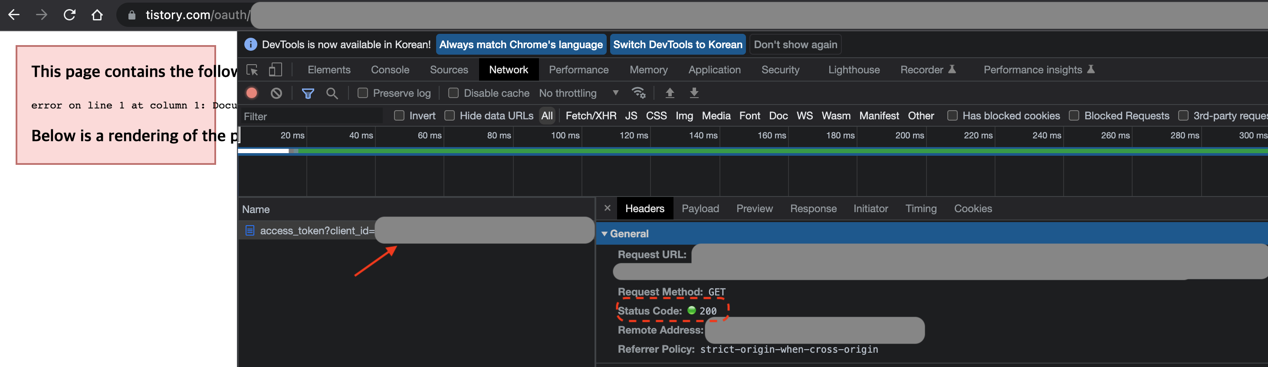Screen dimensions: 1268x367
Task: Open the Sources tab
Action: point(449,70)
